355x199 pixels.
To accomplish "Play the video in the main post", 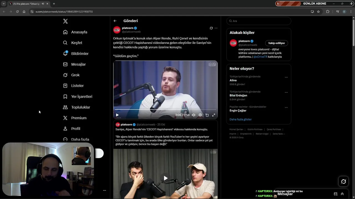I will (x=117, y=115).
